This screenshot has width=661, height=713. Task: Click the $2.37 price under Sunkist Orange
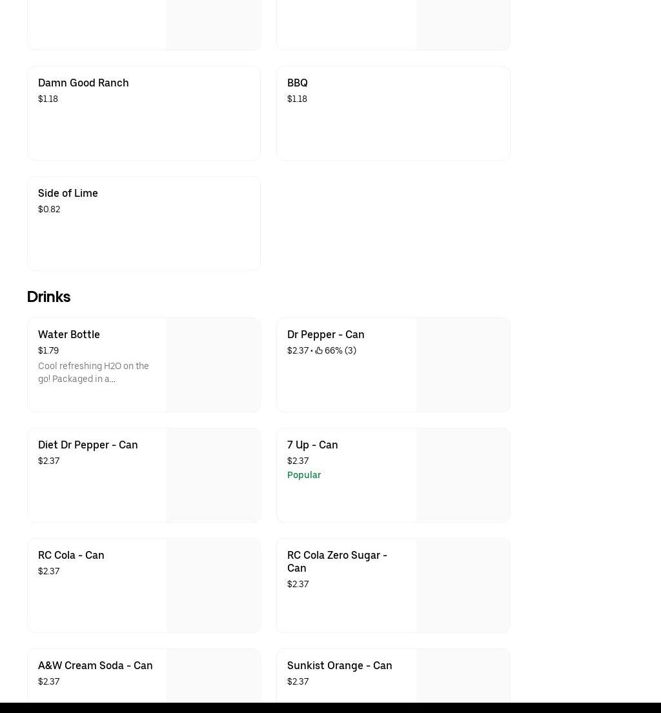[x=298, y=681]
